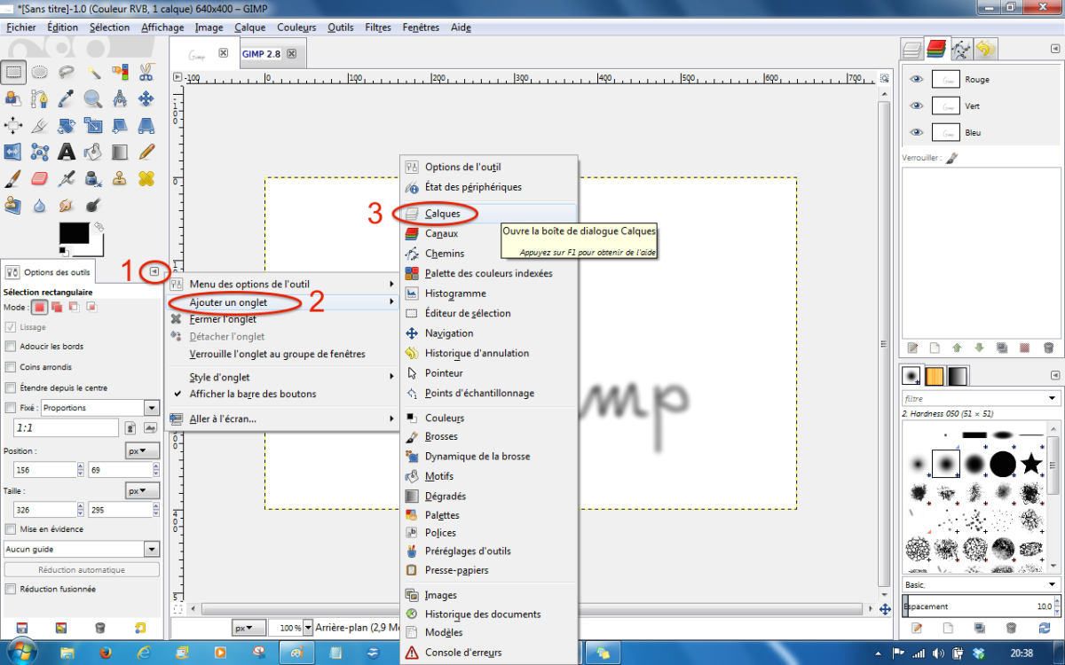
Task: Click Firefox icon in taskbar
Action: pos(106,653)
